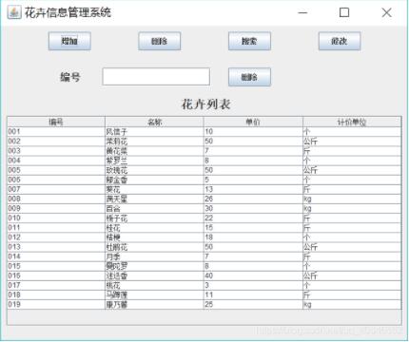Screen dimensions: 409x342
Task: Focus the 编号 text input field
Action: [x=156, y=76]
